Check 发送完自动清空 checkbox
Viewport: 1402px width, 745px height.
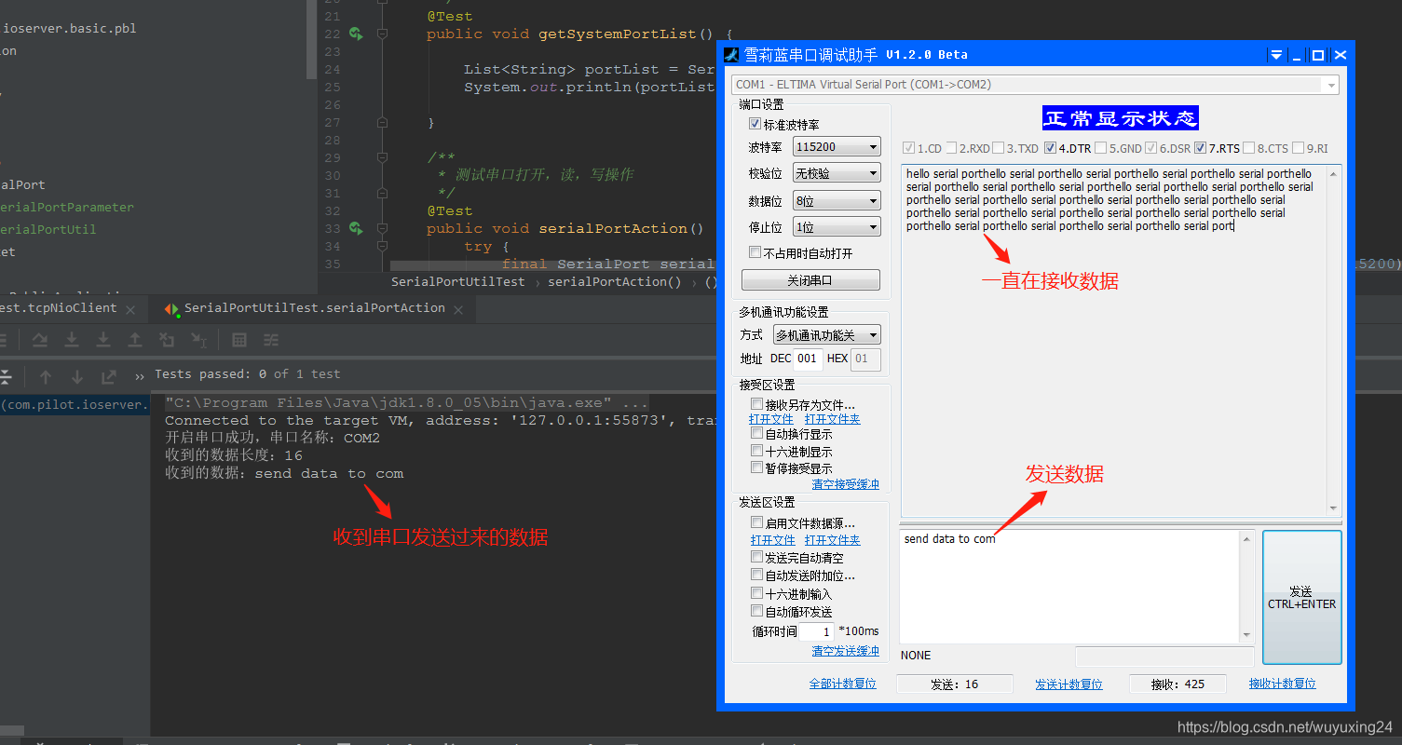(756, 558)
